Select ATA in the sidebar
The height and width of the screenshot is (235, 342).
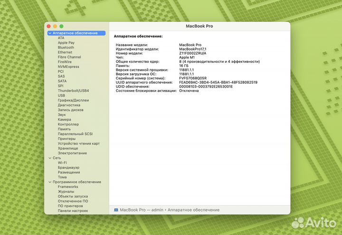click(61, 38)
